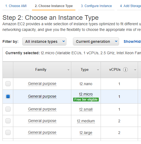Switch to the 3. Configure Instance tab
This screenshot has height=144, width=141.
tap(96, 6)
